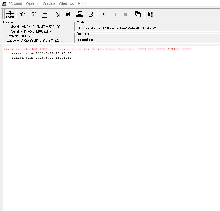The image size is (220, 211).
Task: Open the PC-3000 menu
Action: 15,4
